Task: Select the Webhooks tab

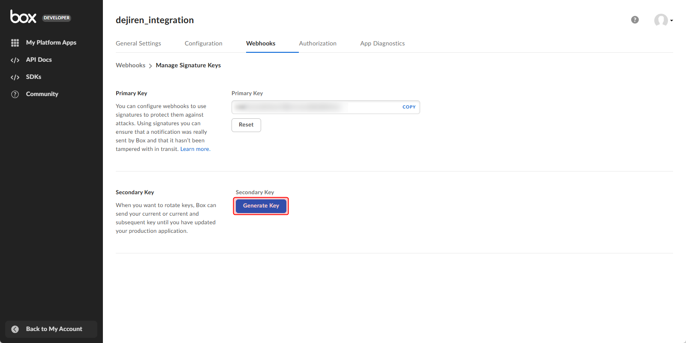Action: (261, 43)
